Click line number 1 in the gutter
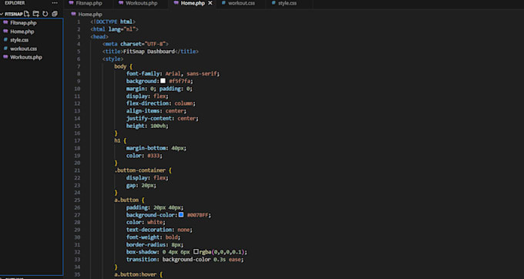The image size is (524, 279). click(x=79, y=22)
